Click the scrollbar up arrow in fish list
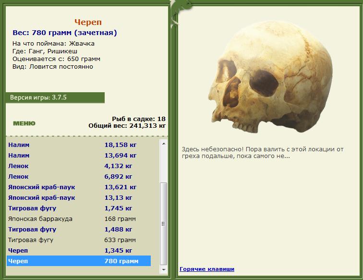The width and height of the screenshot is (363, 280). tap(164, 144)
